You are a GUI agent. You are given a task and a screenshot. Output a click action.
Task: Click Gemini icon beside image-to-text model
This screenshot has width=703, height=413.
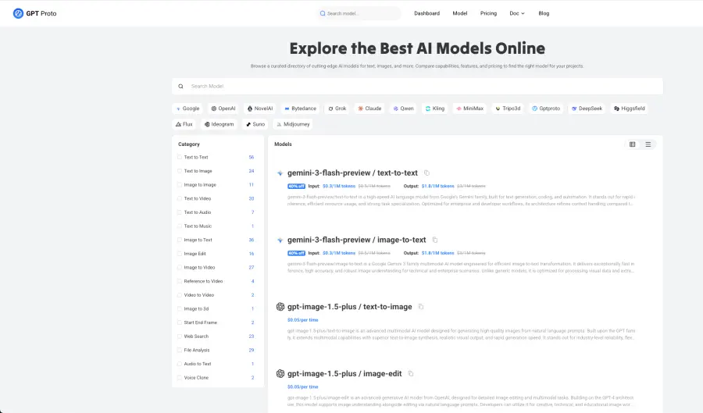coord(280,240)
